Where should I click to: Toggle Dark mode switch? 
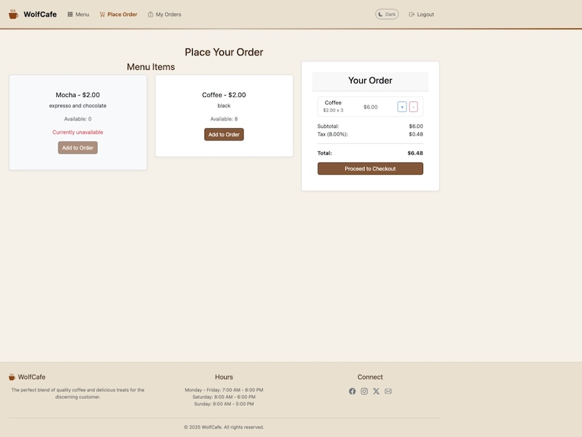(x=387, y=14)
